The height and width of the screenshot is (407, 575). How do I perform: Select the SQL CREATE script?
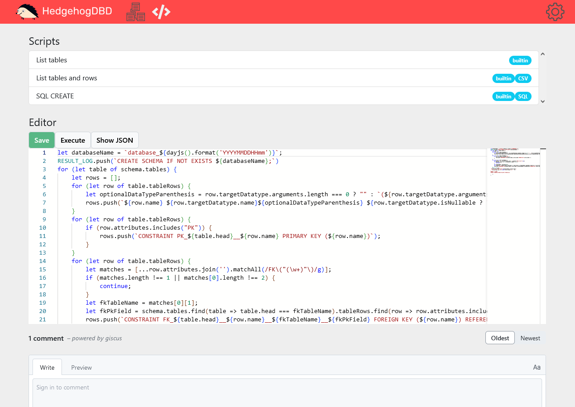point(284,96)
